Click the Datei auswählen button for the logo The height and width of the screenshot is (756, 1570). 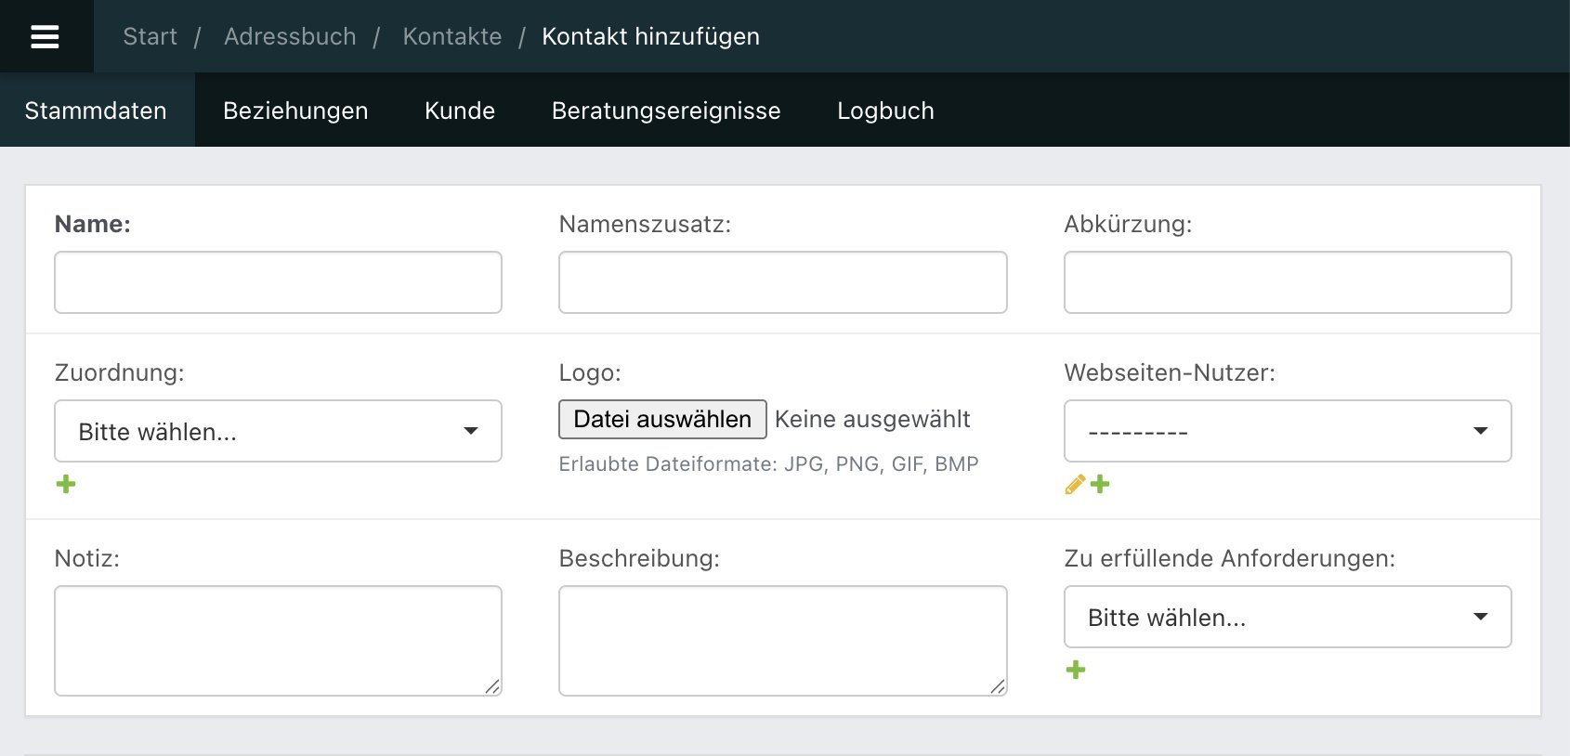point(662,419)
